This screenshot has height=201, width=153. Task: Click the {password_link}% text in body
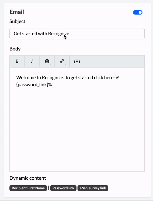pos(34,85)
